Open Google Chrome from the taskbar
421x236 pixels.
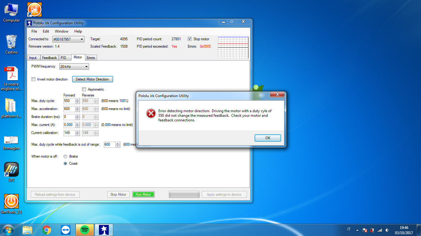pyautogui.click(x=47, y=230)
